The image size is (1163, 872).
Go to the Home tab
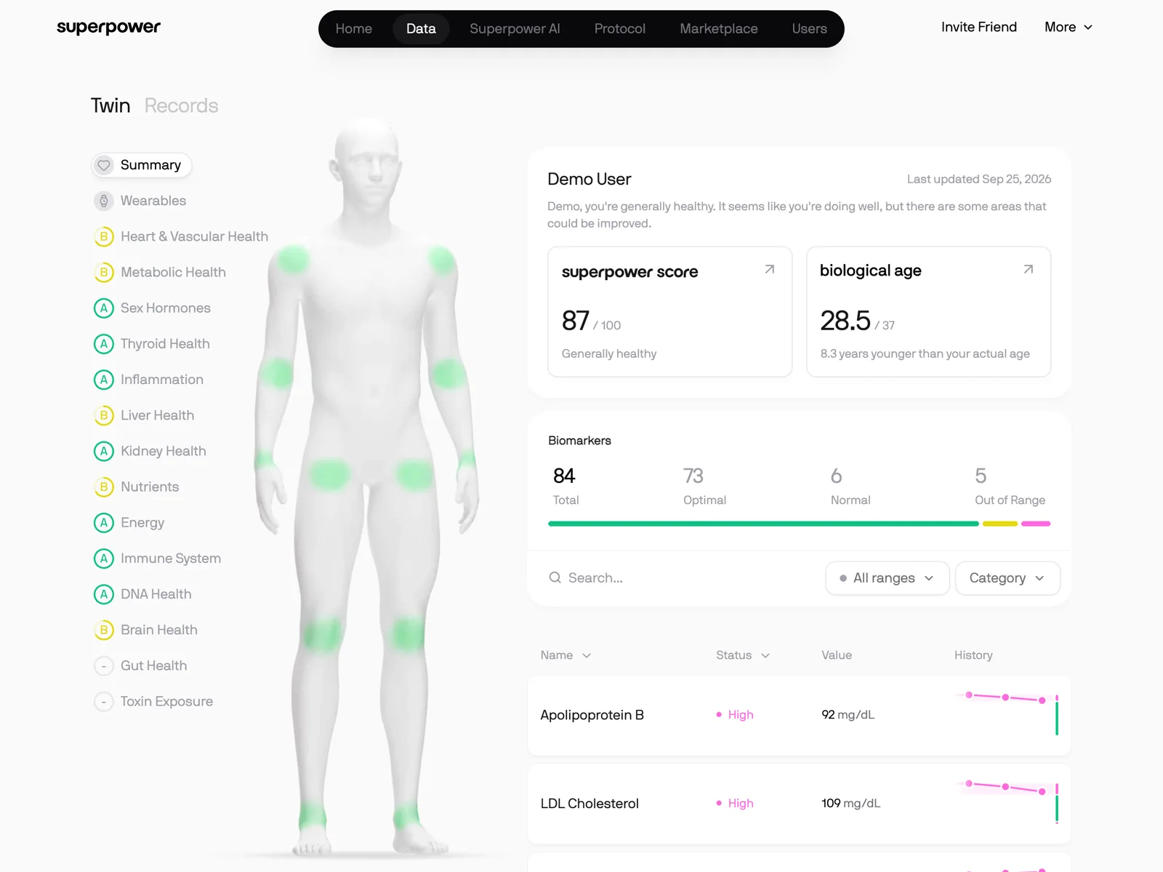click(x=354, y=28)
